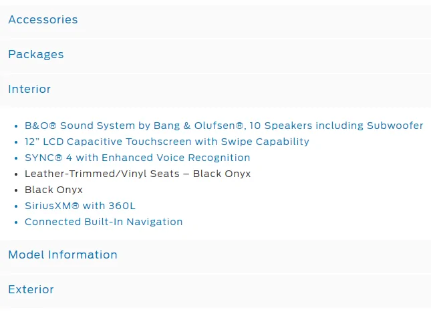Open the SiriusXM with 360L link
The height and width of the screenshot is (332, 431).
click(x=80, y=206)
